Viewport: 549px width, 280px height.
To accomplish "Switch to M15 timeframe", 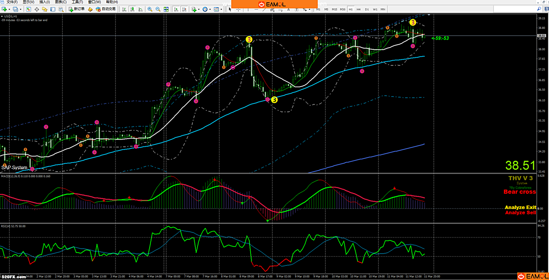I will (x=334, y=9).
